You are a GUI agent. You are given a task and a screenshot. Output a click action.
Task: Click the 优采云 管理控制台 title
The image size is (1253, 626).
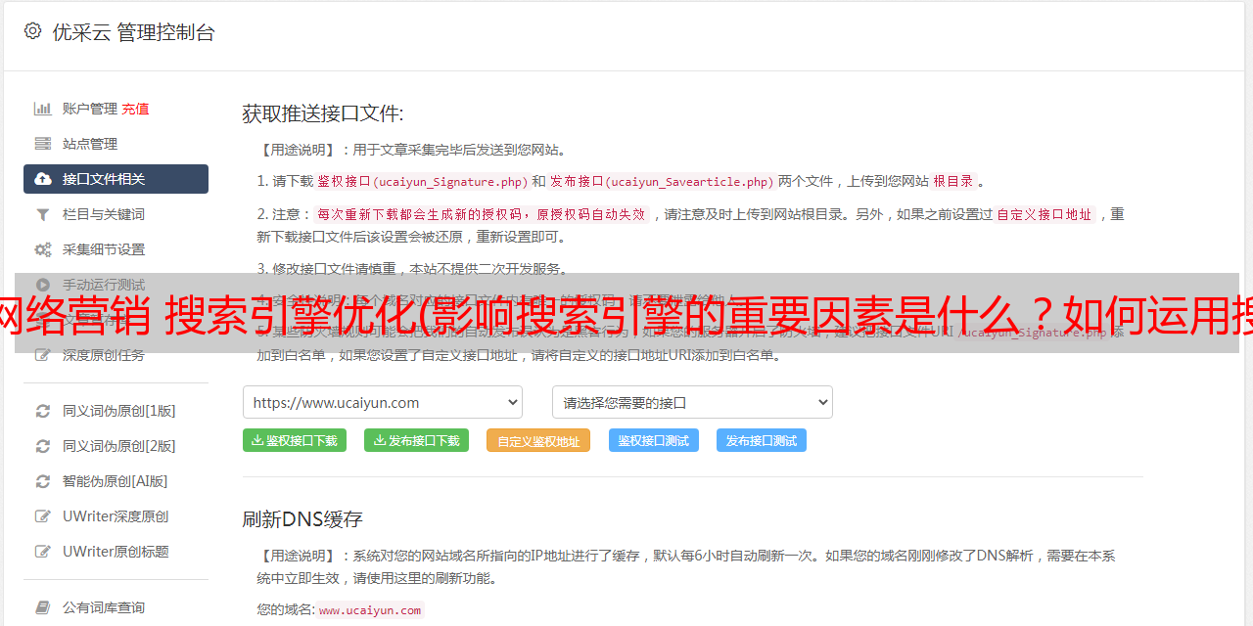[133, 32]
